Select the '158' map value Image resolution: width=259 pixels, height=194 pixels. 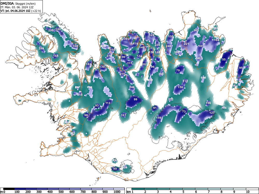click(x=180, y=87)
